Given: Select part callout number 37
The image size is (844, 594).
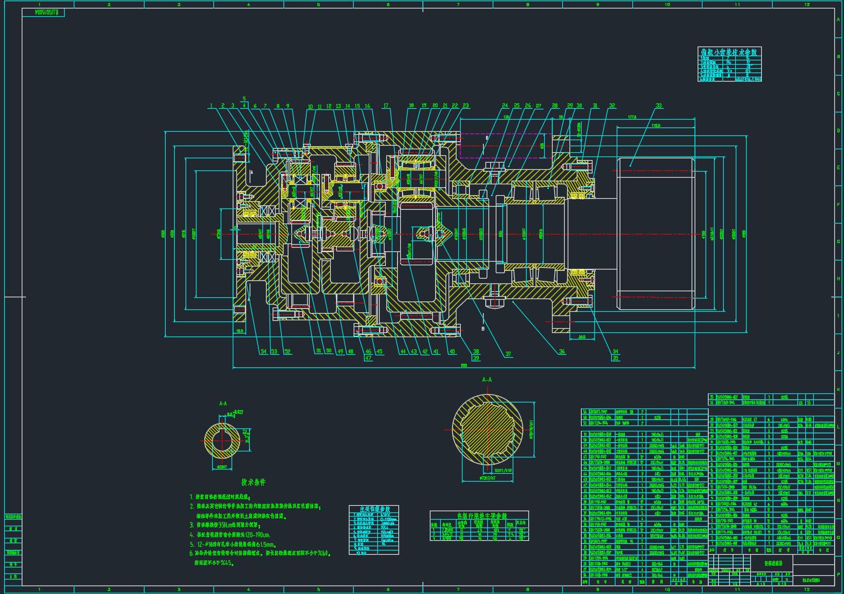Looking at the screenshot, I should 508,354.
